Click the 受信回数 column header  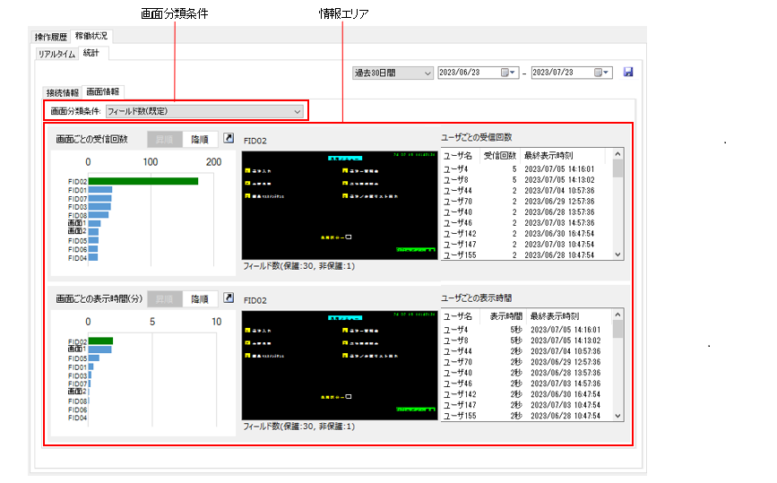point(500,155)
